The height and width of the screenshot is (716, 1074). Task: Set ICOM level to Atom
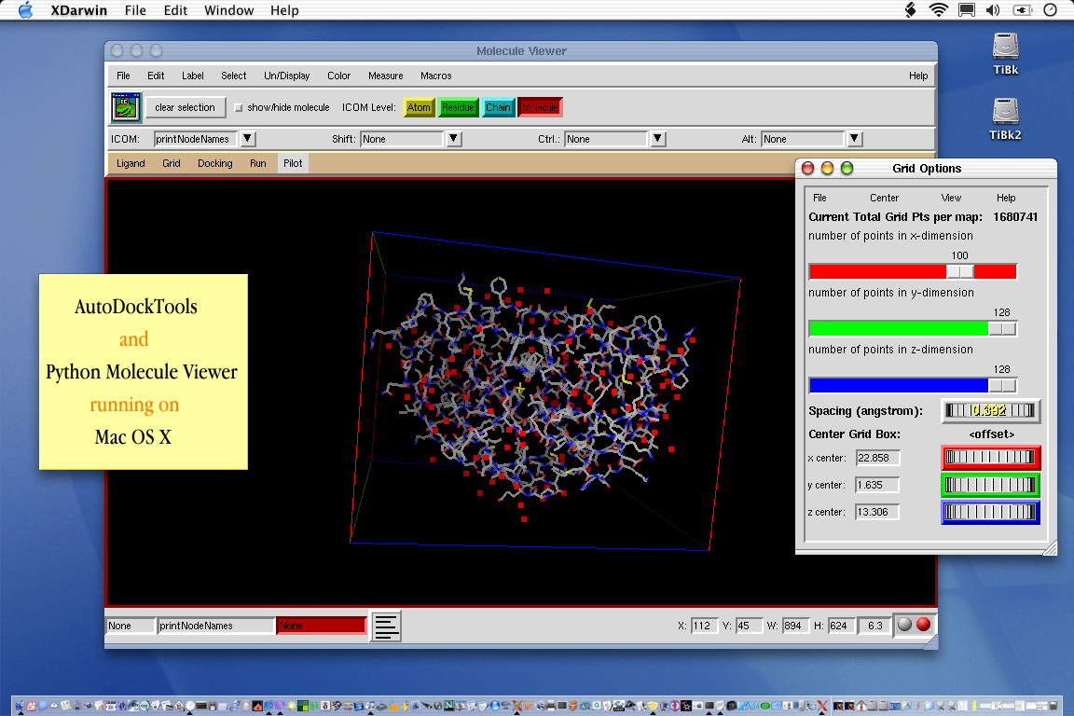(419, 107)
